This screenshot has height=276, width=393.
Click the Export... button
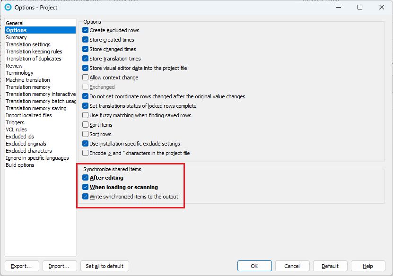(22, 266)
